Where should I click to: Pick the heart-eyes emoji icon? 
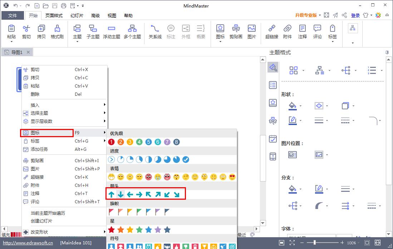(x=232, y=177)
